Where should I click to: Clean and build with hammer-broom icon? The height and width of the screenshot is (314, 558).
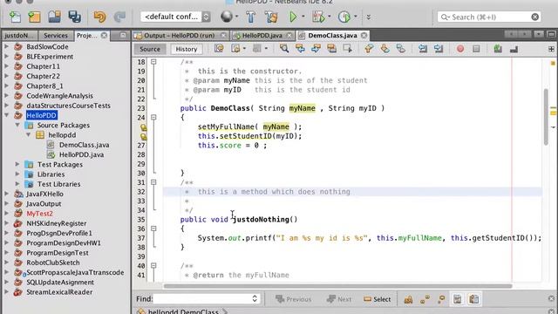coord(271,17)
